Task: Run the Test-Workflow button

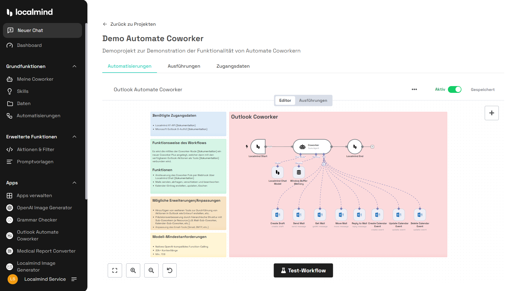Action: point(303,270)
